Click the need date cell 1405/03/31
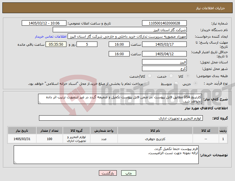The image size is (235, 181). [x=22, y=139]
